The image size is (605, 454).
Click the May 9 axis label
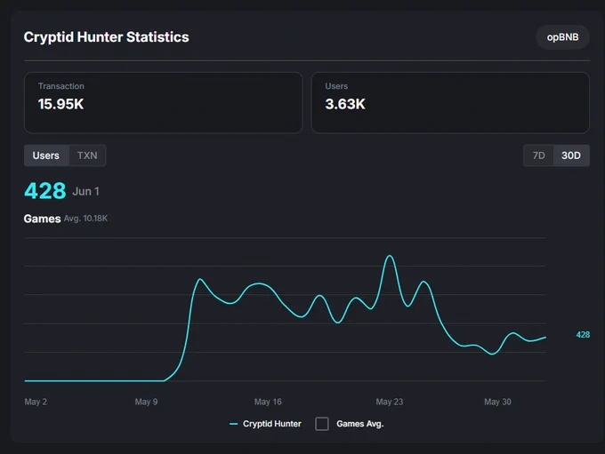[x=146, y=402]
